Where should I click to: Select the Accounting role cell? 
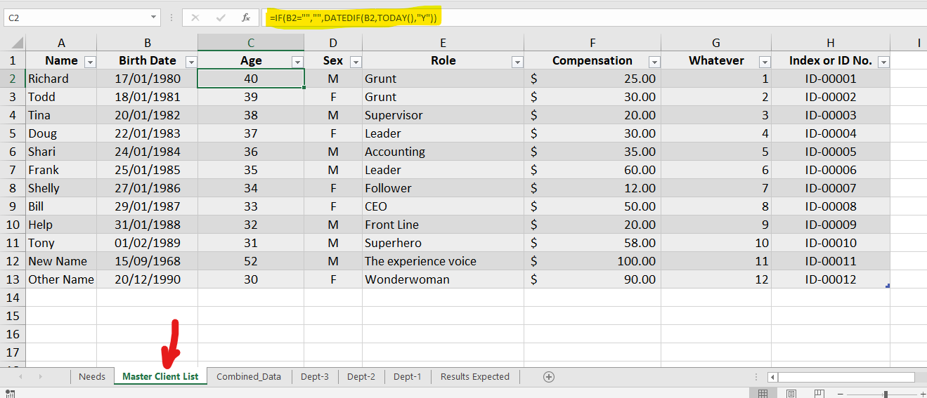click(443, 152)
